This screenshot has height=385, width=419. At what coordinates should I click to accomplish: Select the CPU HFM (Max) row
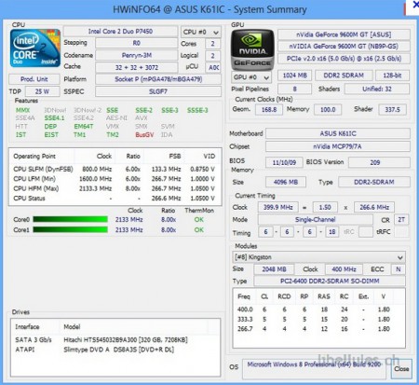click(x=115, y=188)
